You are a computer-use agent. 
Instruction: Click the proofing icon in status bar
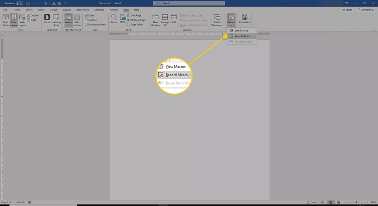tap(30, 202)
